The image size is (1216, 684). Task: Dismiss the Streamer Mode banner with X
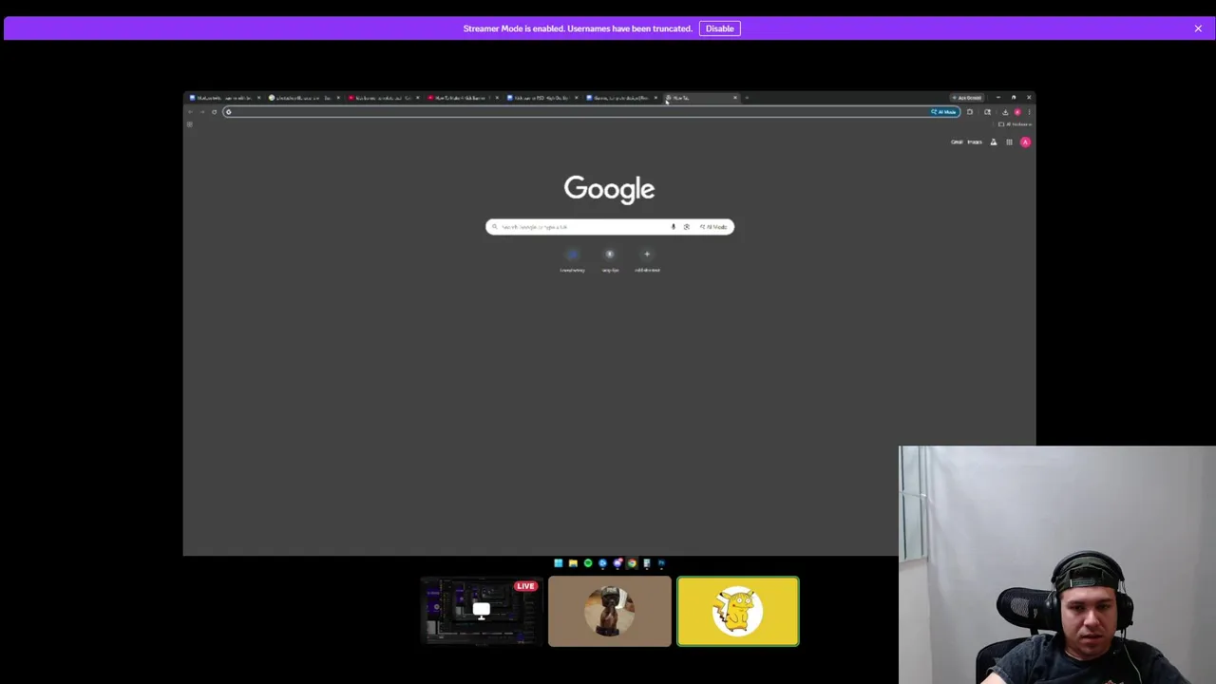coord(1198,28)
